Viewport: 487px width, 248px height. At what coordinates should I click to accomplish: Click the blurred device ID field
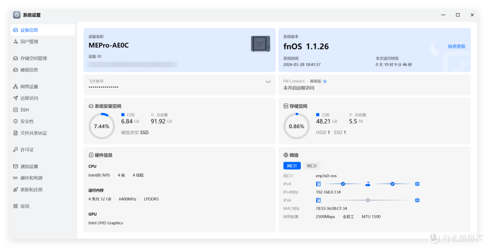[132, 64]
